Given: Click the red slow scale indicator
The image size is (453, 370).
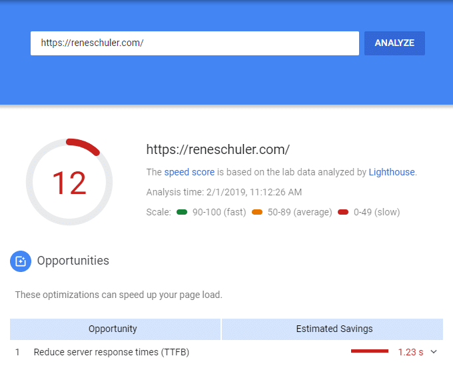Looking at the screenshot, I should [x=343, y=212].
